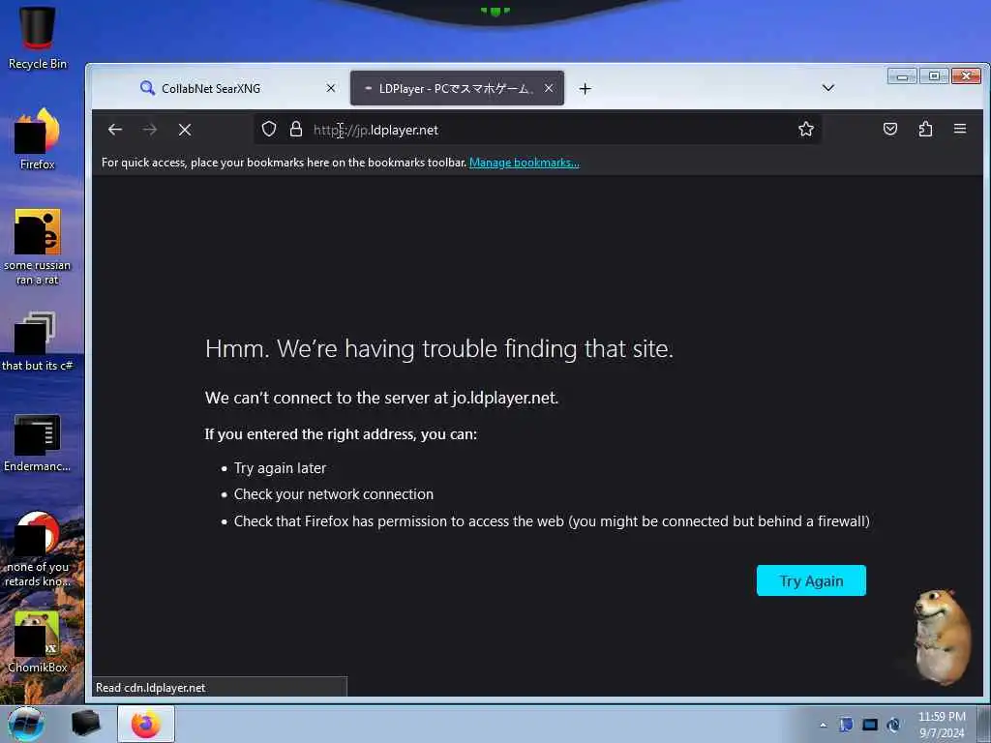Screen dimensions: 991x743
Task: Click the black box taskbar icon
Action: pyautogui.click(x=85, y=724)
